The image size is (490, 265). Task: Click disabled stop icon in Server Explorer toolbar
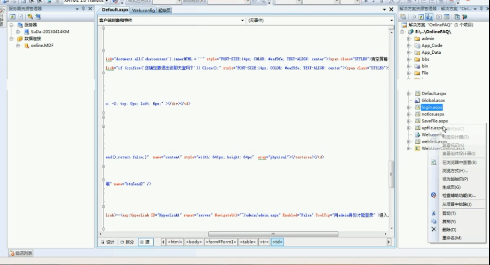pos(20,17)
